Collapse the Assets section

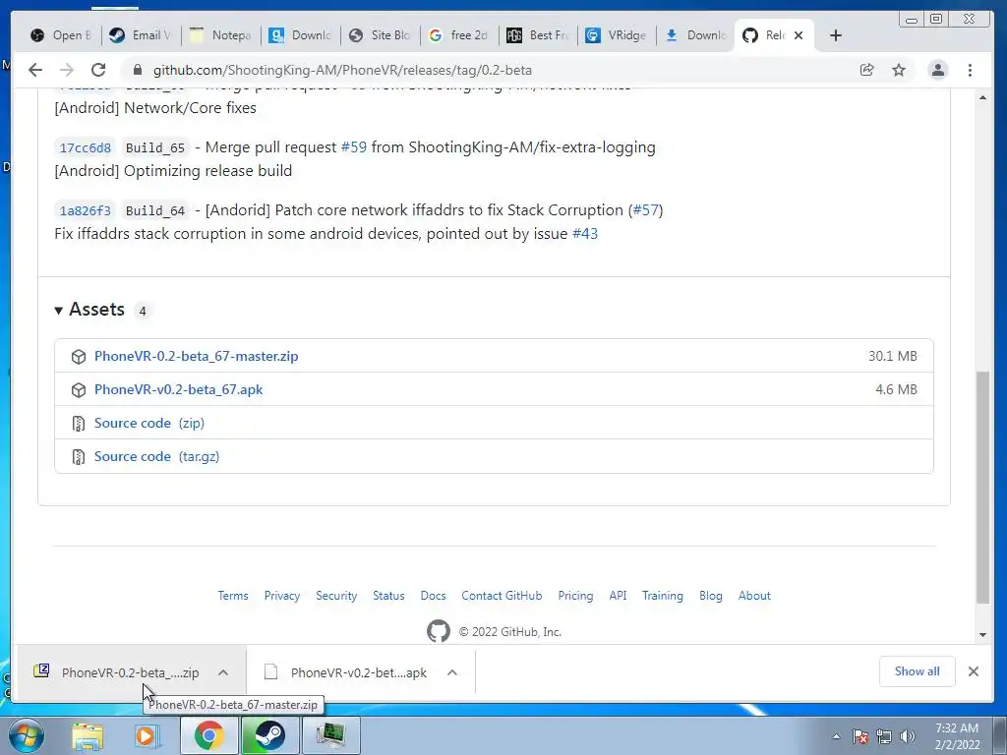pos(58,311)
